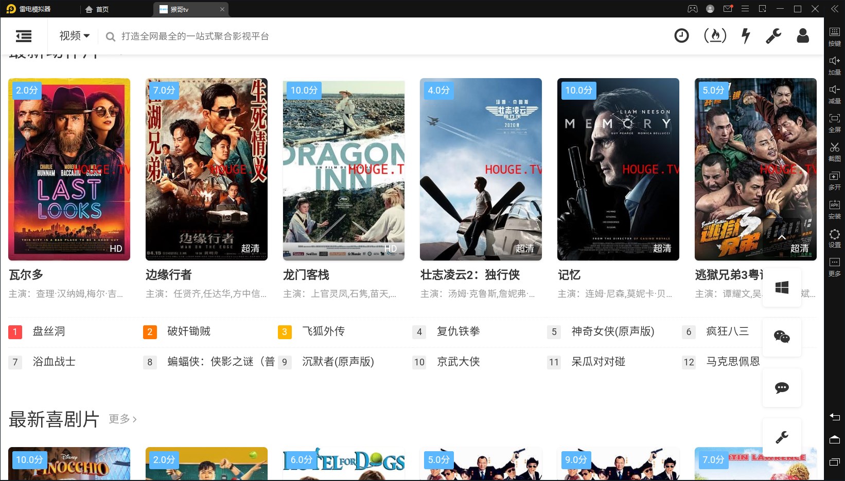This screenshot has height=481, width=845.
Task: Open 更多 more tools in sidebar
Action: pos(835,267)
